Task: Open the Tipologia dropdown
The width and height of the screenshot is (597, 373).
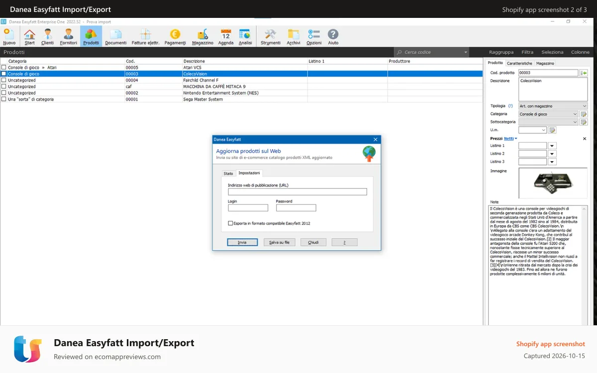Action: (x=584, y=106)
